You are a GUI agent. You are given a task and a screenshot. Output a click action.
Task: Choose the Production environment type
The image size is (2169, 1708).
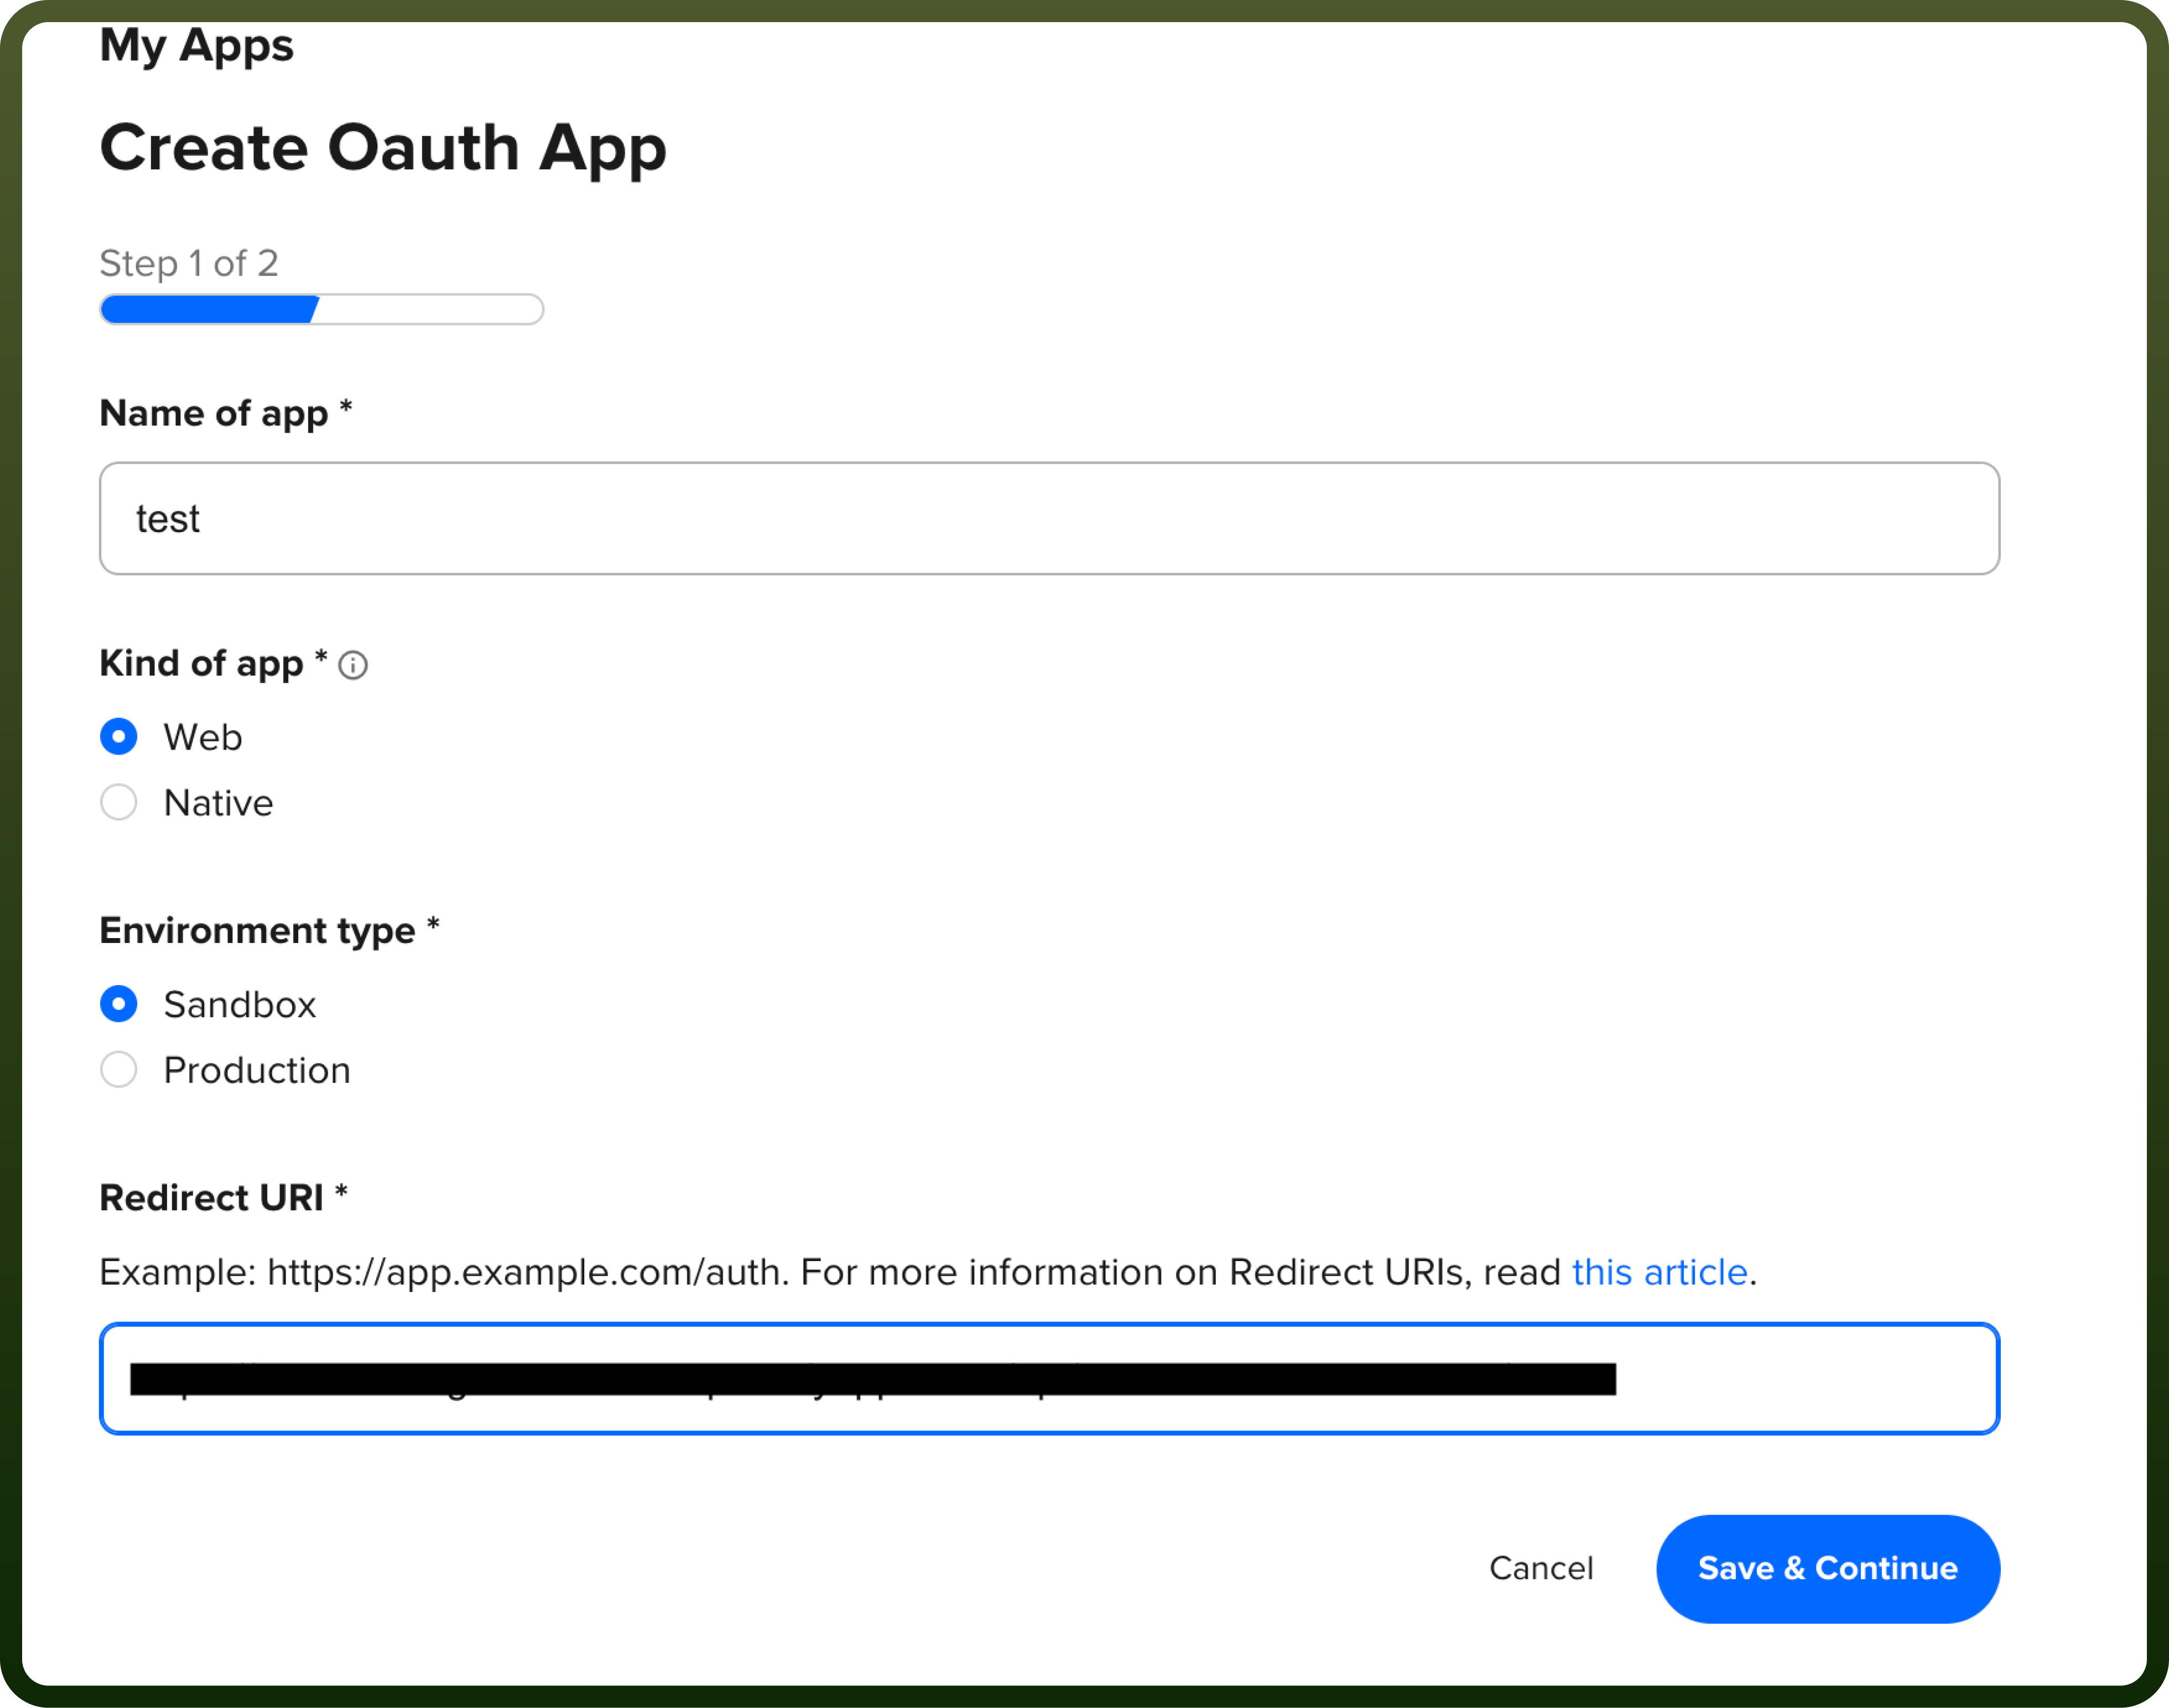click(119, 1070)
